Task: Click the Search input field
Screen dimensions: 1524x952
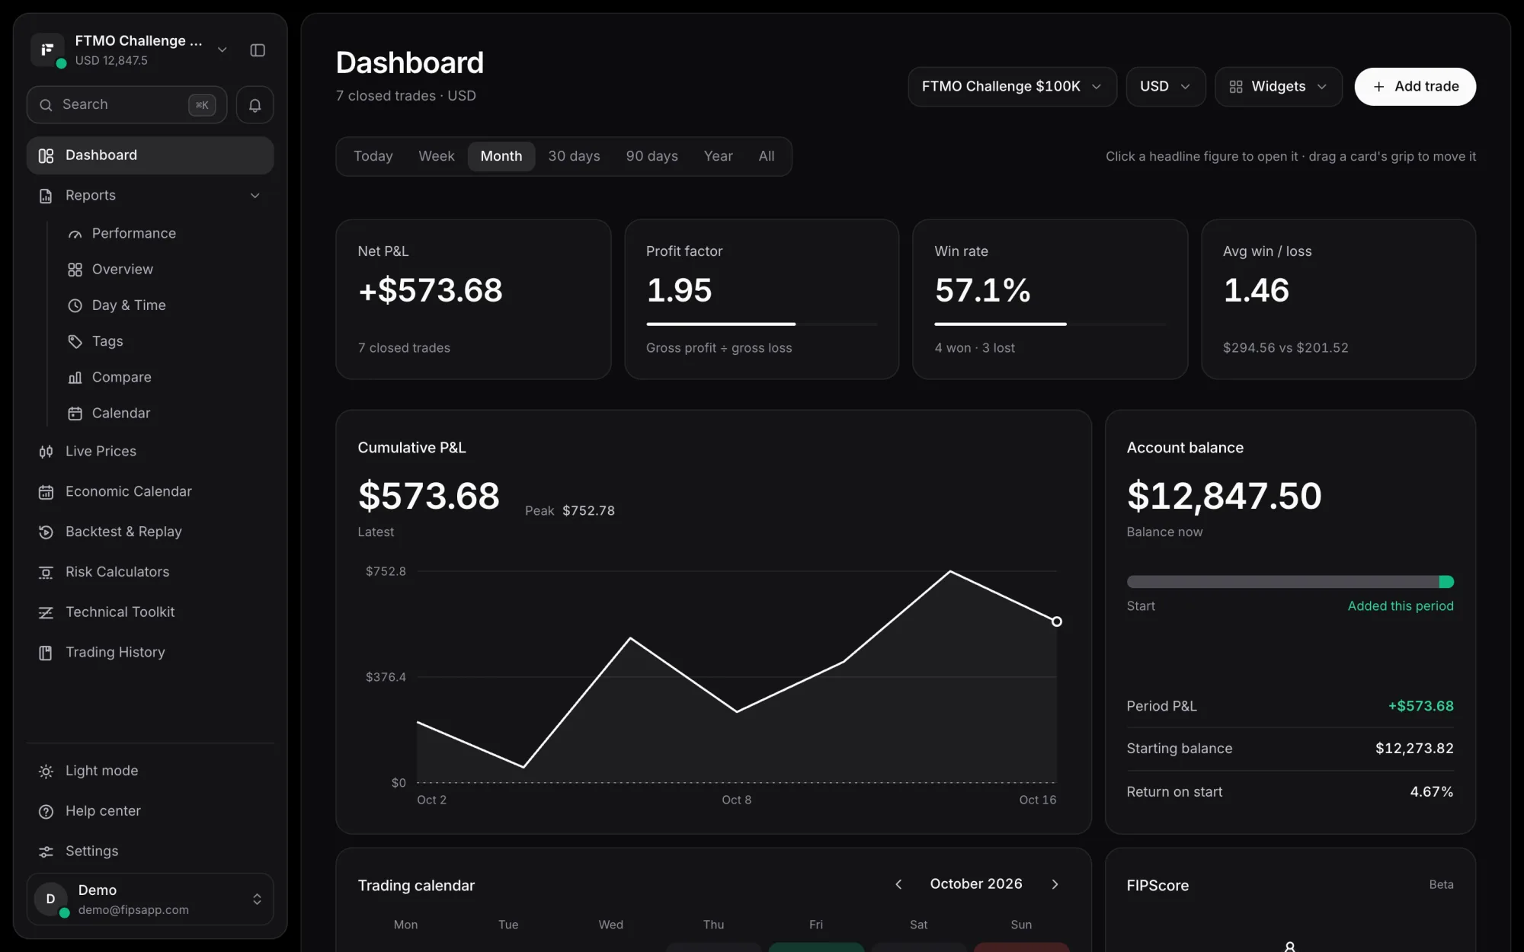Action: (x=126, y=105)
